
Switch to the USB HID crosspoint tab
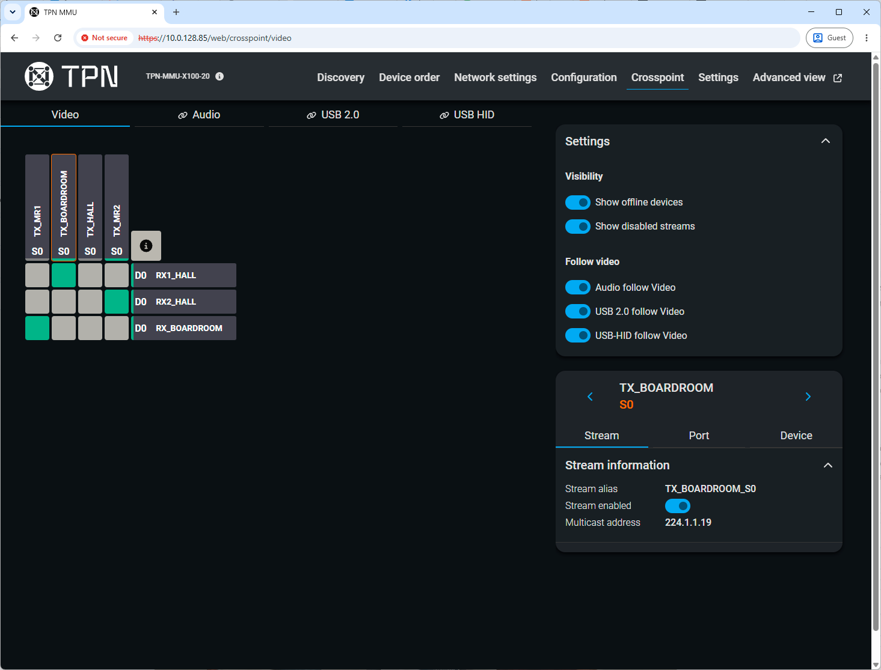coord(467,115)
